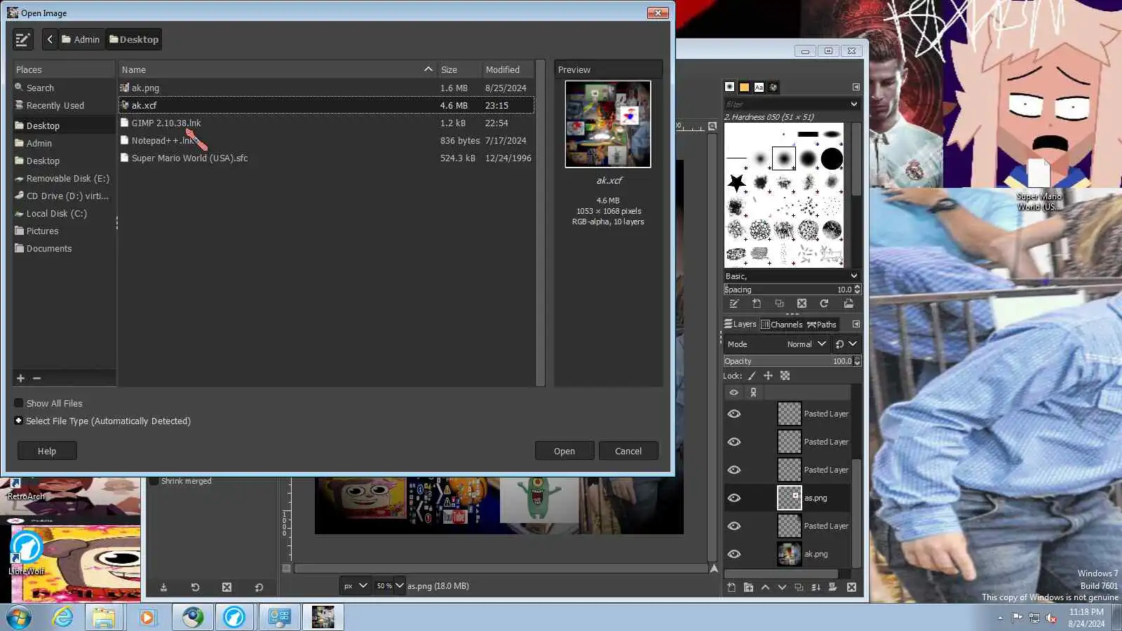Switch to the Layers tab
The height and width of the screenshot is (631, 1122).
741,325
